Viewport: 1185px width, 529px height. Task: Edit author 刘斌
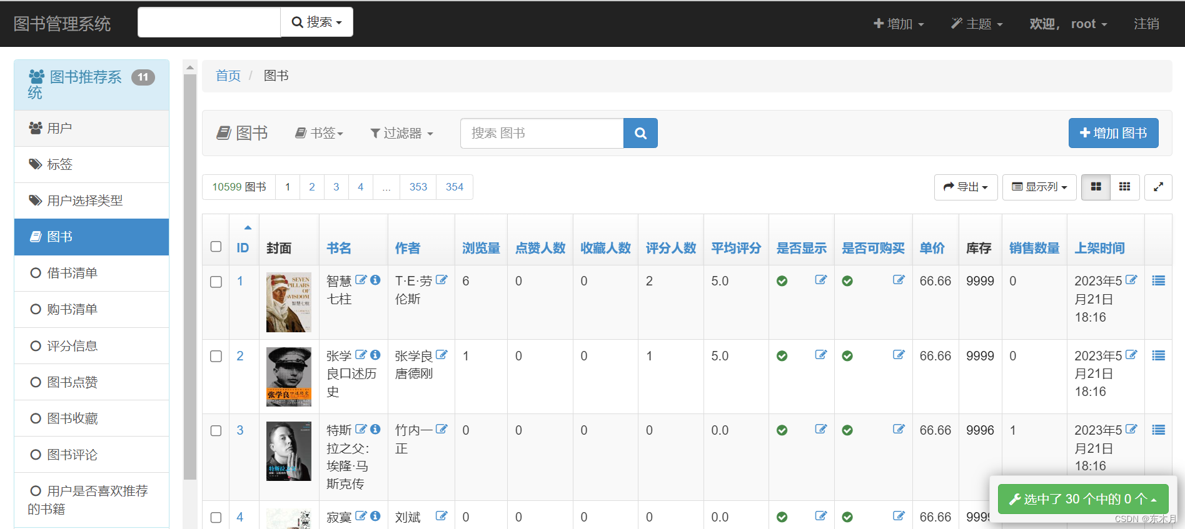[441, 516]
